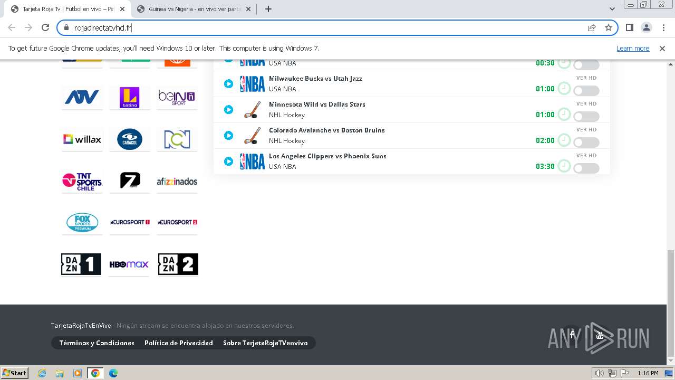Open Chrome profile menu
Screen dimensions: 675x380
647,27
